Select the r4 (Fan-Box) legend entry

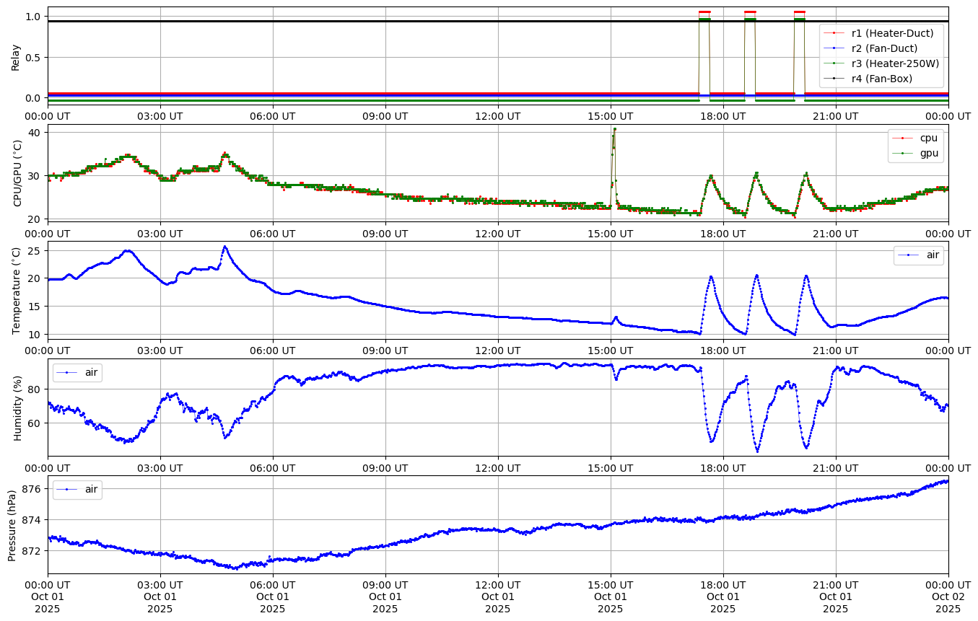point(881,79)
